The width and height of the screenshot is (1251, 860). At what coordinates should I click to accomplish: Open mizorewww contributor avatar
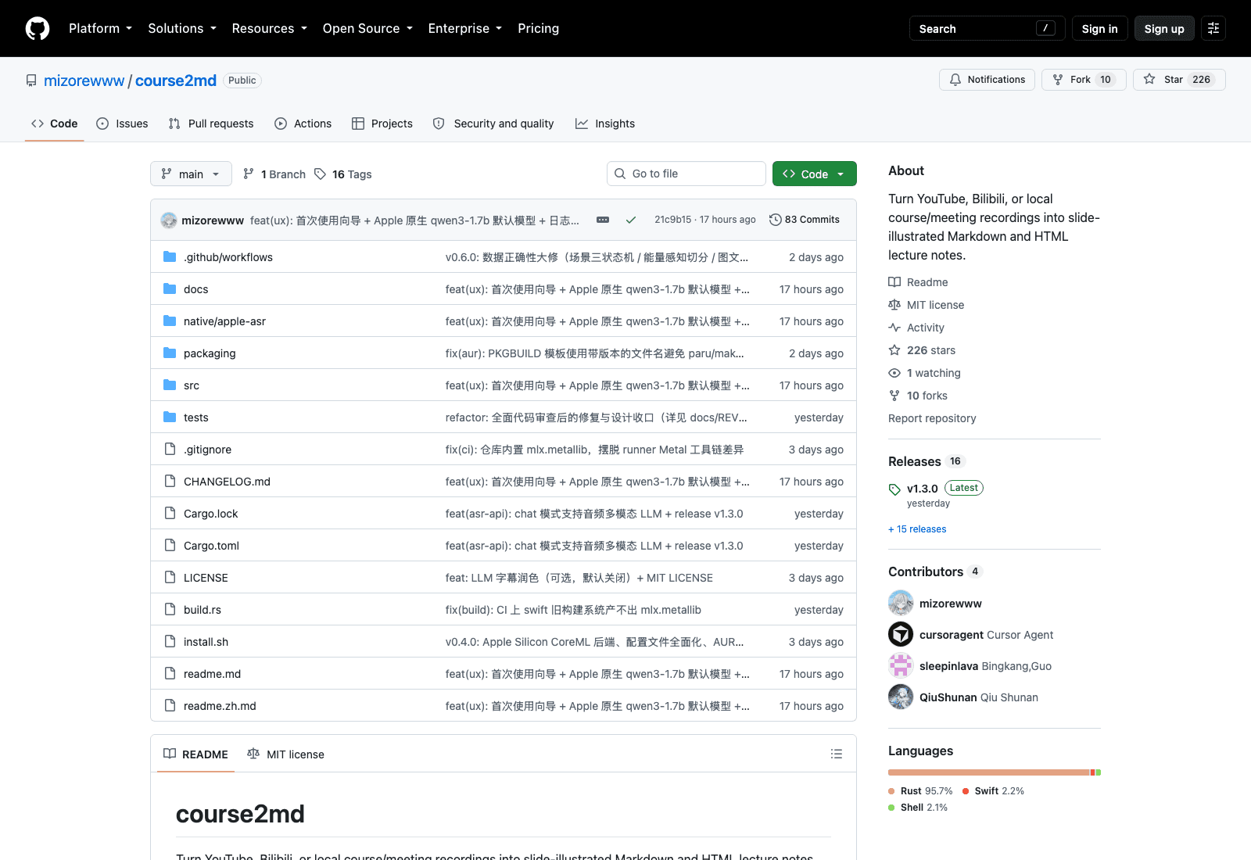(x=901, y=603)
